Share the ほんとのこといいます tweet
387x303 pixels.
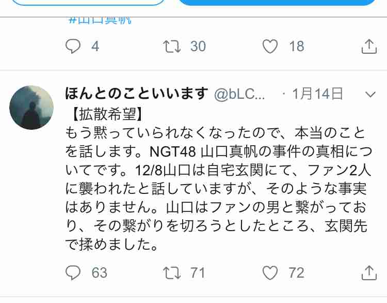pyautogui.click(x=369, y=273)
